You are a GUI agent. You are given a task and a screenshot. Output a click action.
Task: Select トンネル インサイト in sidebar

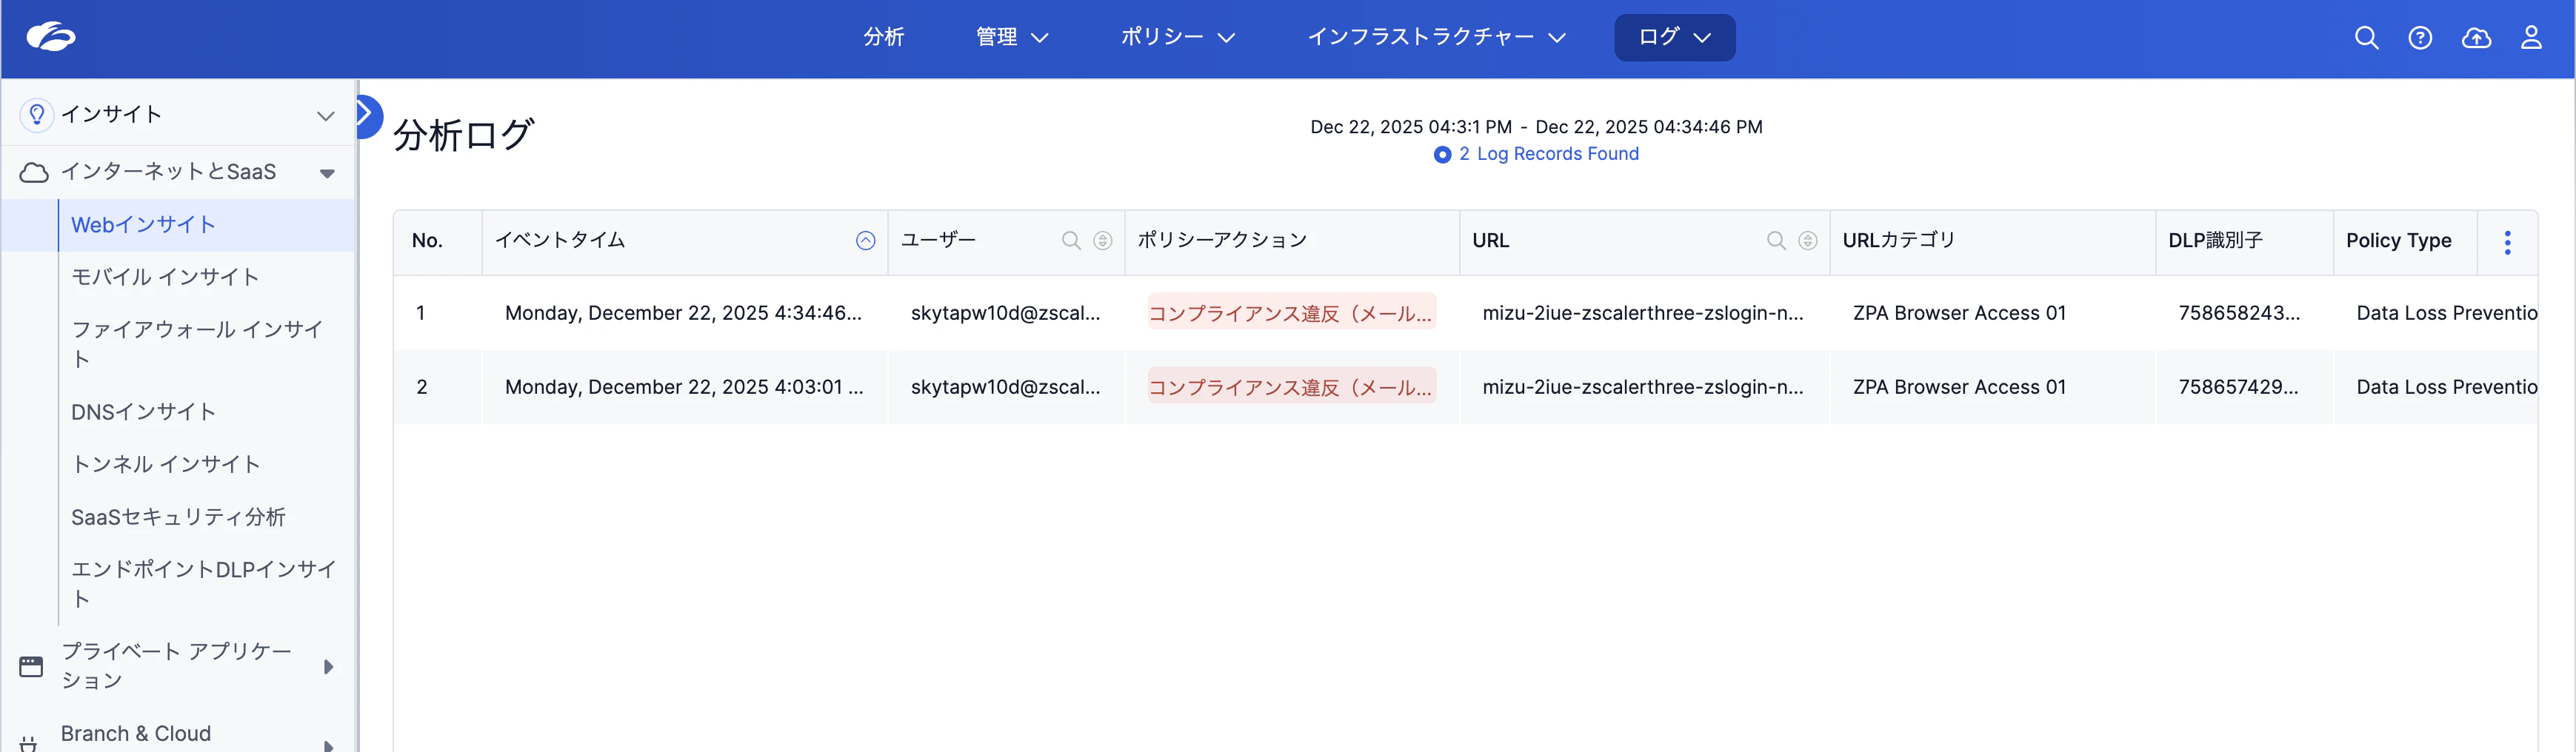[x=166, y=463]
